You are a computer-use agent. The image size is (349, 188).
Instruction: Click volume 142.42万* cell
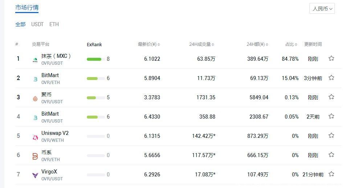pyautogui.click(x=204, y=136)
